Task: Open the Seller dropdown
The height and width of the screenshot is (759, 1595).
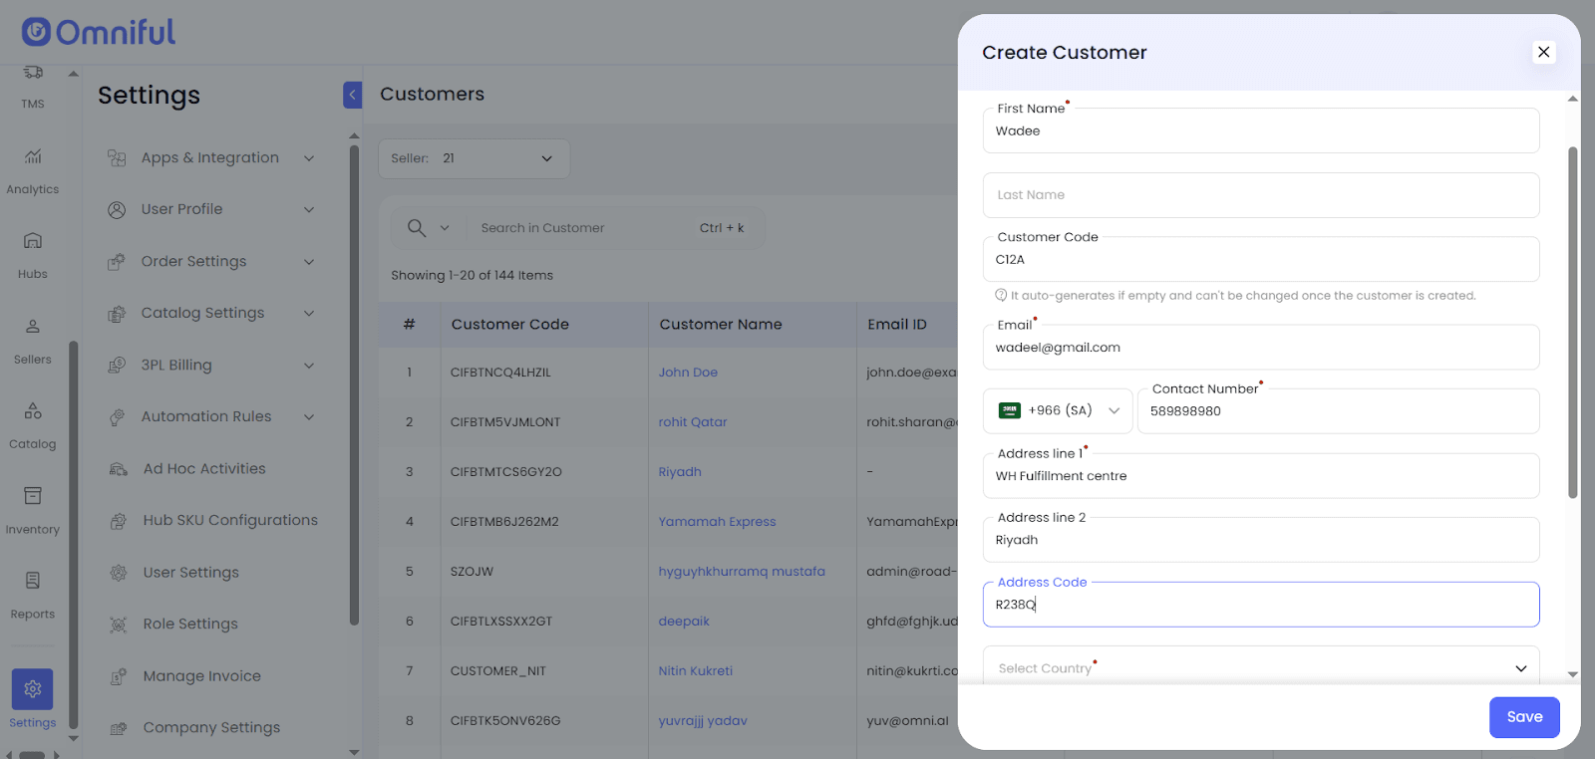Action: pyautogui.click(x=474, y=158)
